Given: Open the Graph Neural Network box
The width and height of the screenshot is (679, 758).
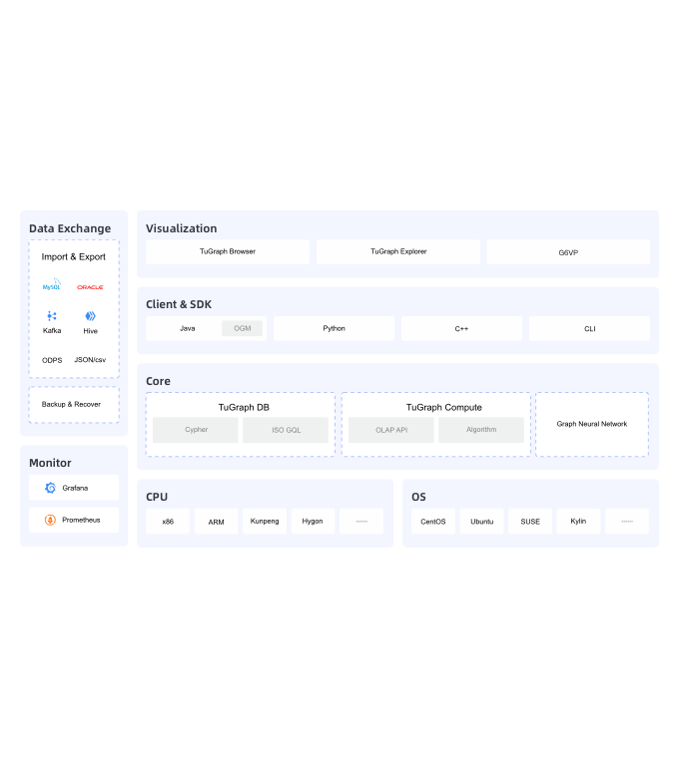Looking at the screenshot, I should [592, 424].
